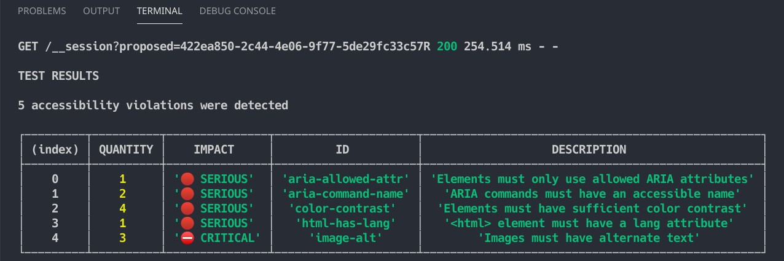784x261 pixels.
Task: Select the TERMINAL tab
Action: pyautogui.click(x=160, y=11)
